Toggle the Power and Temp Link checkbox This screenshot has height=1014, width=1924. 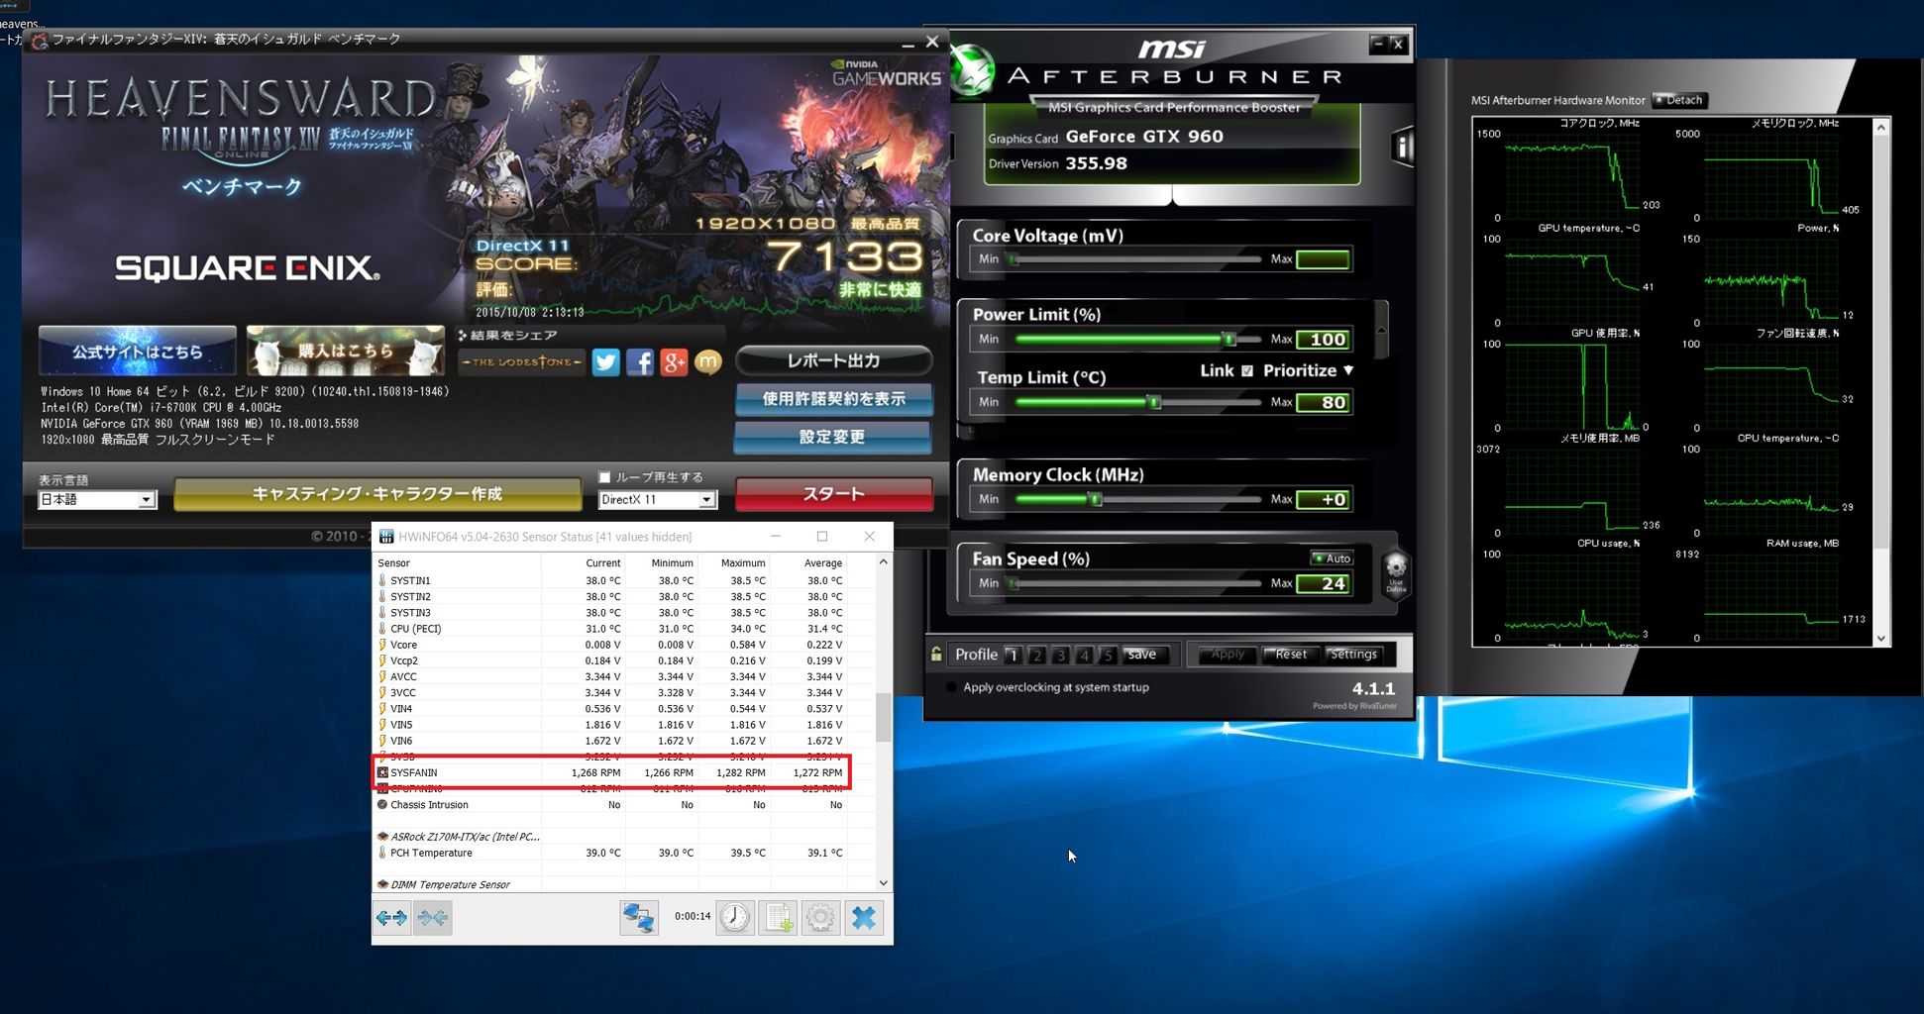[1247, 371]
